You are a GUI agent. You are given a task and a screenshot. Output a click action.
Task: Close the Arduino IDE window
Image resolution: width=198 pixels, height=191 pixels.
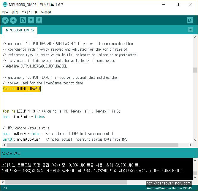(x=191, y=4)
